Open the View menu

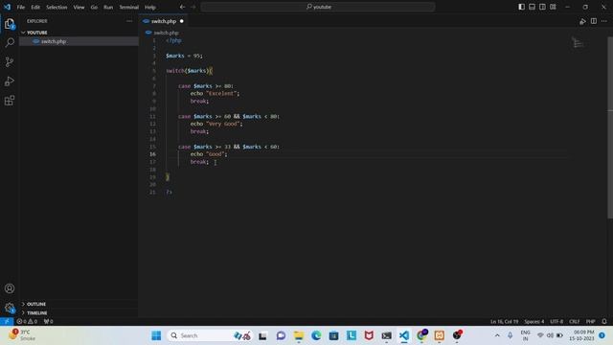tap(79, 7)
